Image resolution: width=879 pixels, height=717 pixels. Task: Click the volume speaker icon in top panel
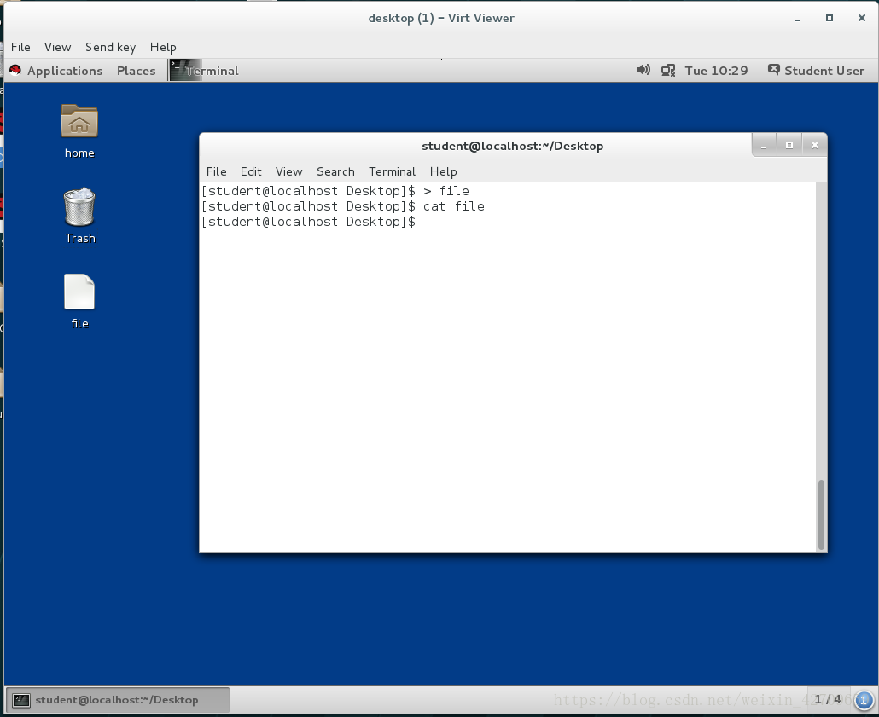643,70
